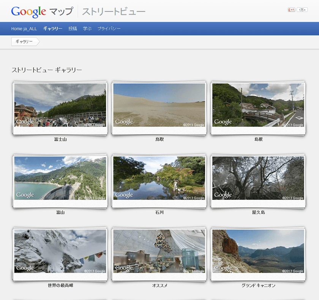319x300 pixels.
Task: Open the オススメ interior thumbnail
Action: (x=159, y=251)
